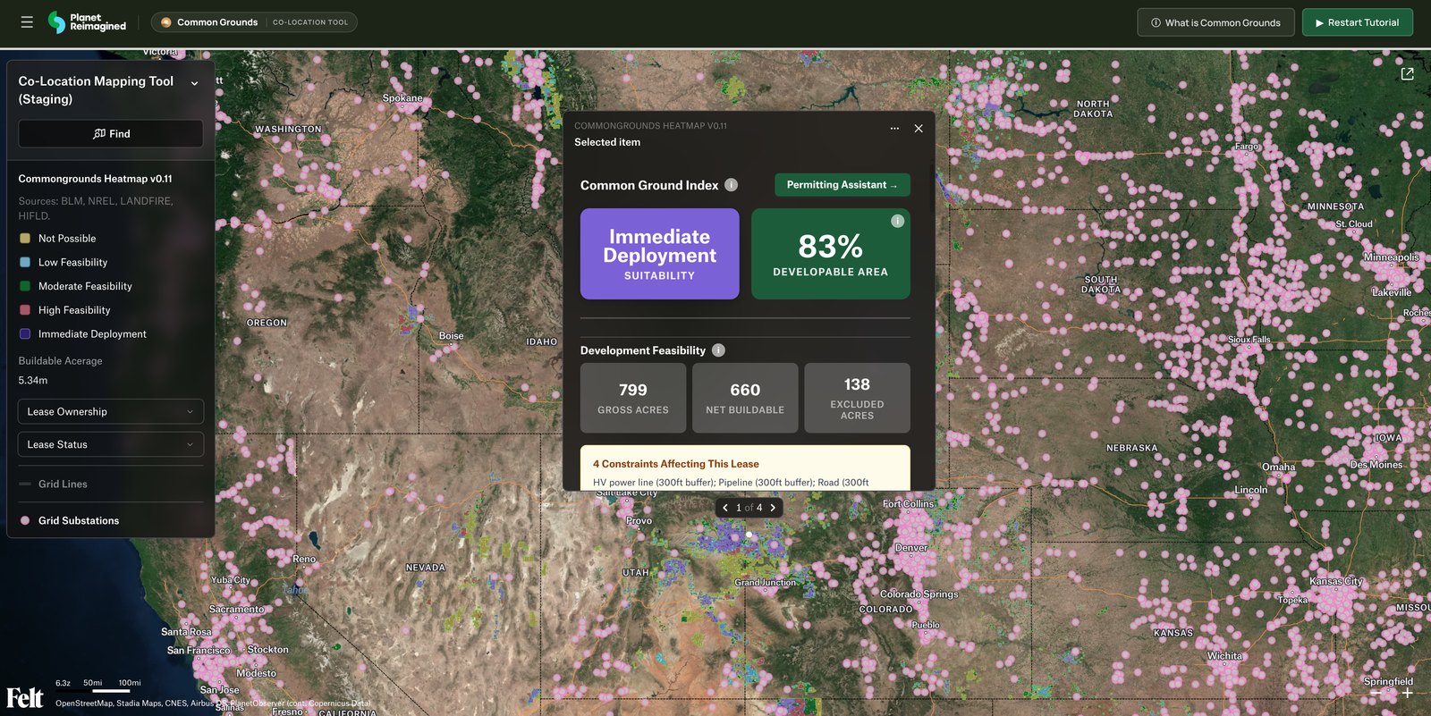Click the Sacramento city label on map
The image size is (1431, 716).
coord(237,610)
